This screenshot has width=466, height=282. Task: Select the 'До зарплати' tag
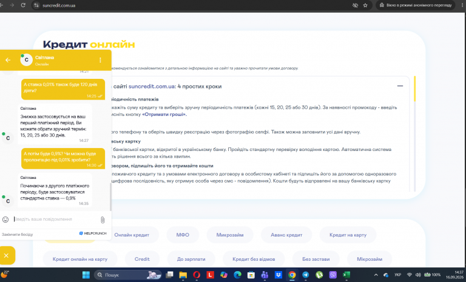click(191, 259)
